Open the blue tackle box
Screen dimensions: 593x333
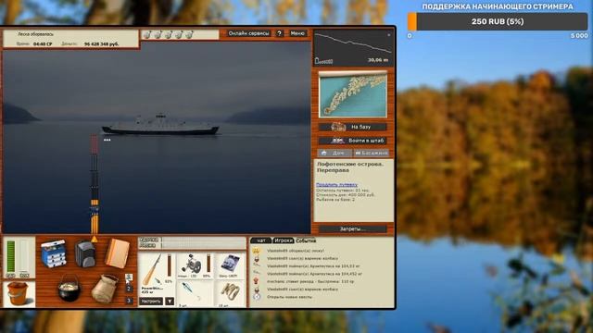click(x=54, y=253)
